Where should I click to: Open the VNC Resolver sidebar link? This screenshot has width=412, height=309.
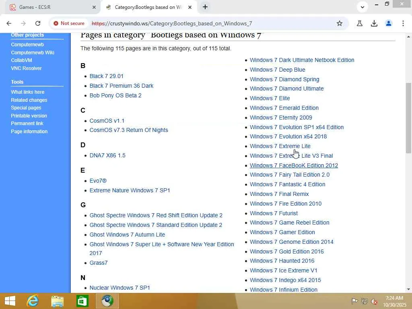point(26,68)
